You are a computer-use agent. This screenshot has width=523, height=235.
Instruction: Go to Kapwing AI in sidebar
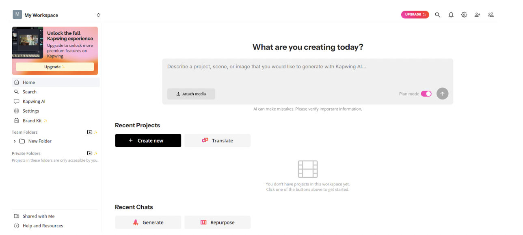[34, 101]
